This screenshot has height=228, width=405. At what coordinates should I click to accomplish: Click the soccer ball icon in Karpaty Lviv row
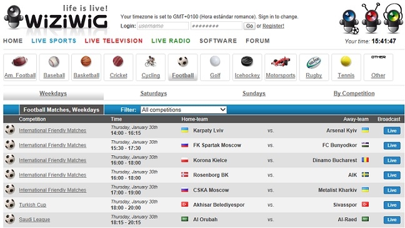point(10,130)
